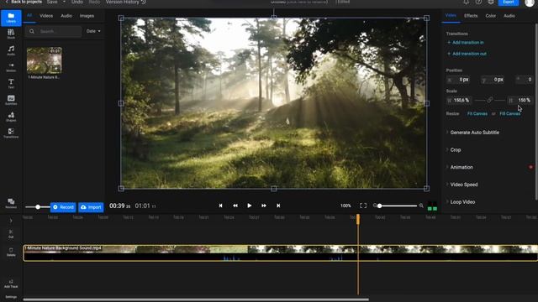Switch to the Images library tab
The height and width of the screenshot is (302, 538).
(87, 16)
